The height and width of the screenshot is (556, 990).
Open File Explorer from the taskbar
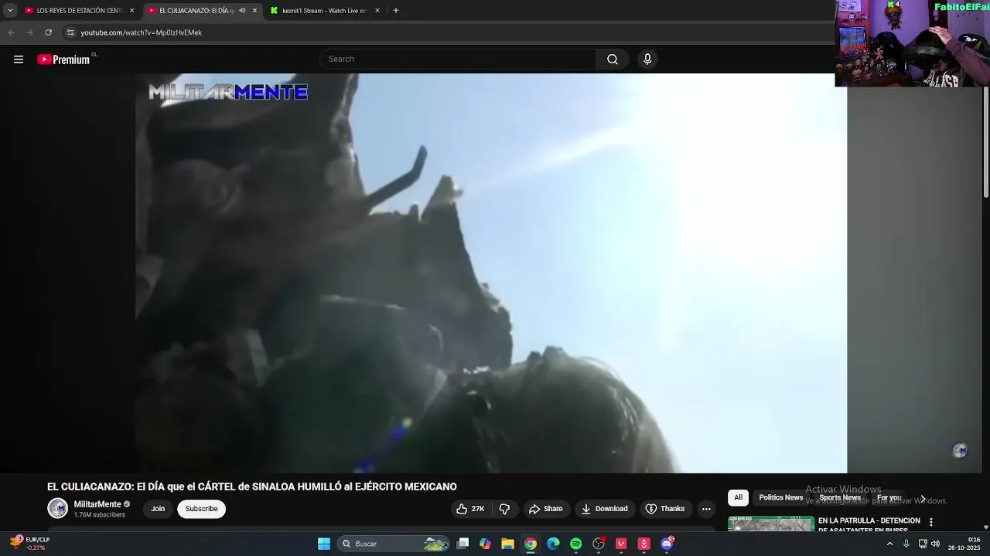(507, 544)
